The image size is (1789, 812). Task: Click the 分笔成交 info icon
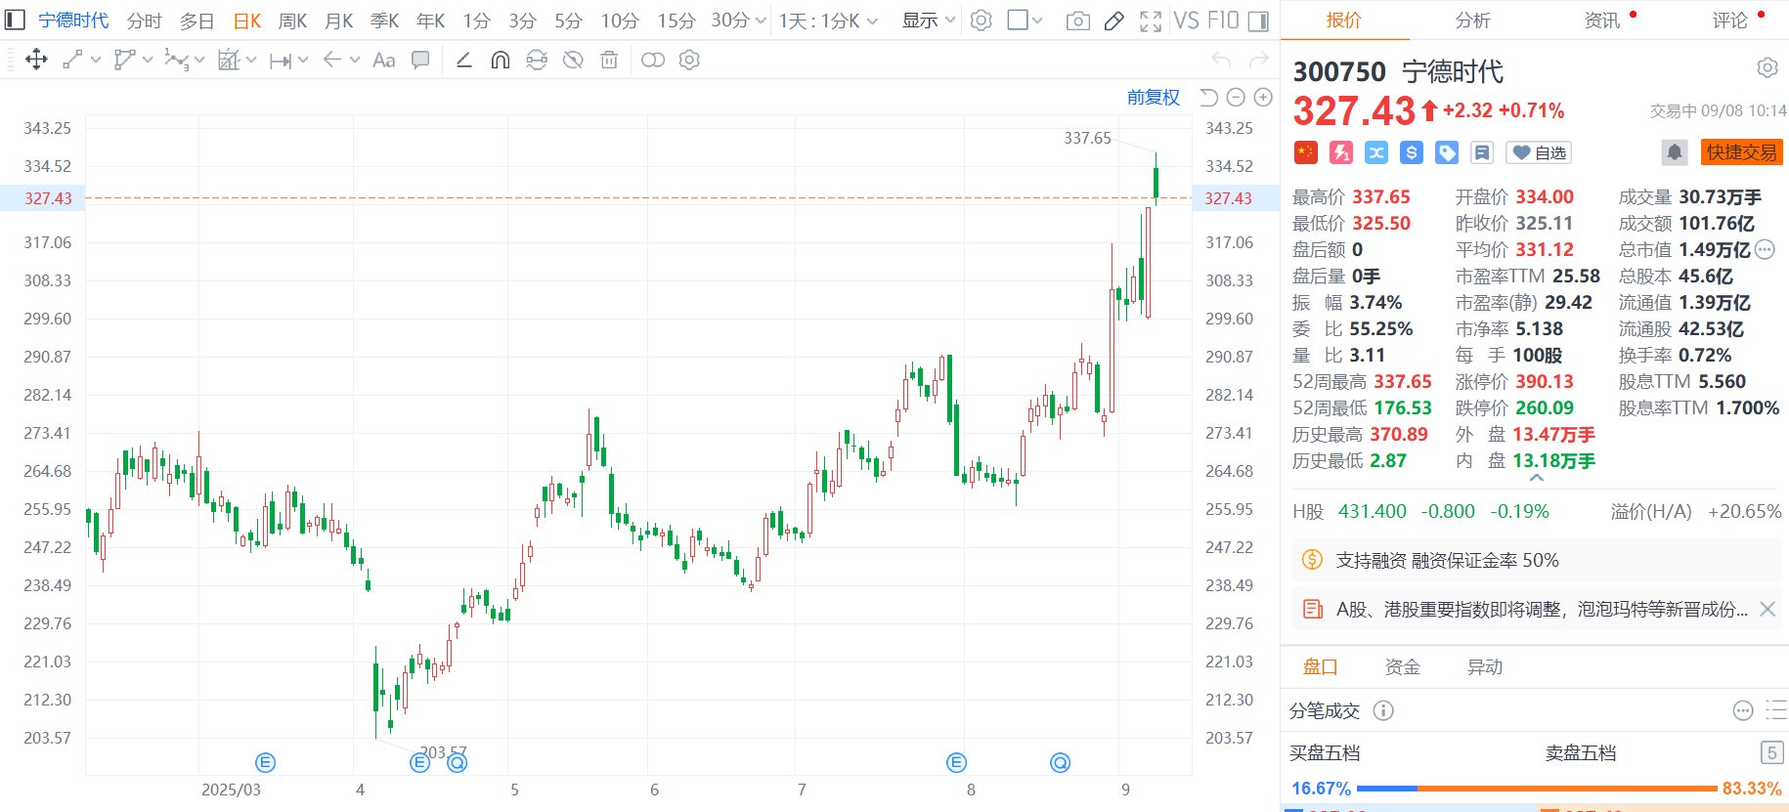[x=1383, y=711]
